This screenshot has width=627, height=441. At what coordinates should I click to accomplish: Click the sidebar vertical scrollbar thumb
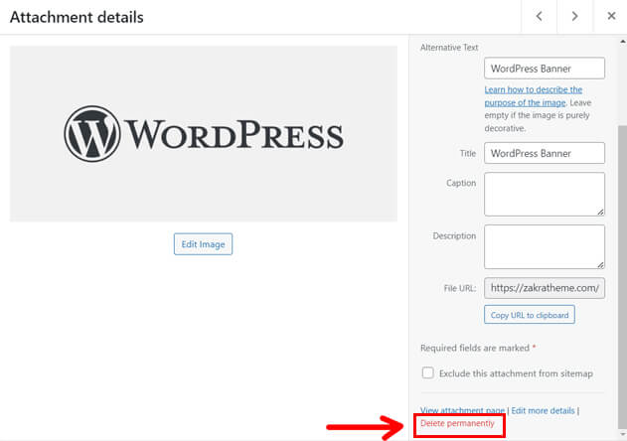click(623, 276)
